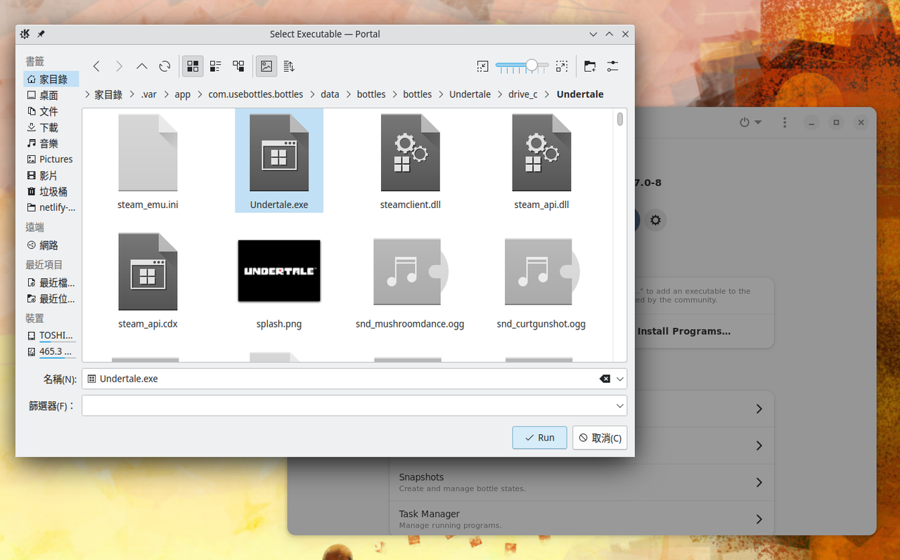Go forward with the right arrow button
Screen dimensions: 900x560
tap(119, 66)
